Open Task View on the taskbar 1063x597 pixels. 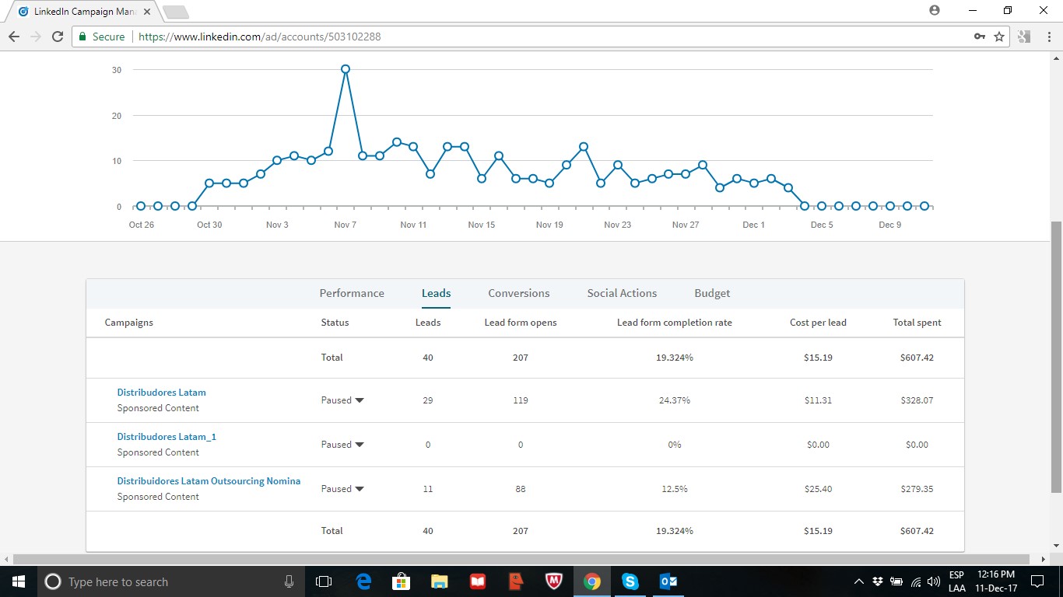point(324,581)
